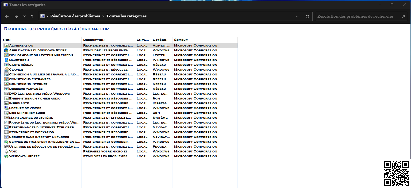Image resolution: width=411 pixels, height=188 pixels.
Task: Expand the address bar history dropdown
Action: pos(297,16)
